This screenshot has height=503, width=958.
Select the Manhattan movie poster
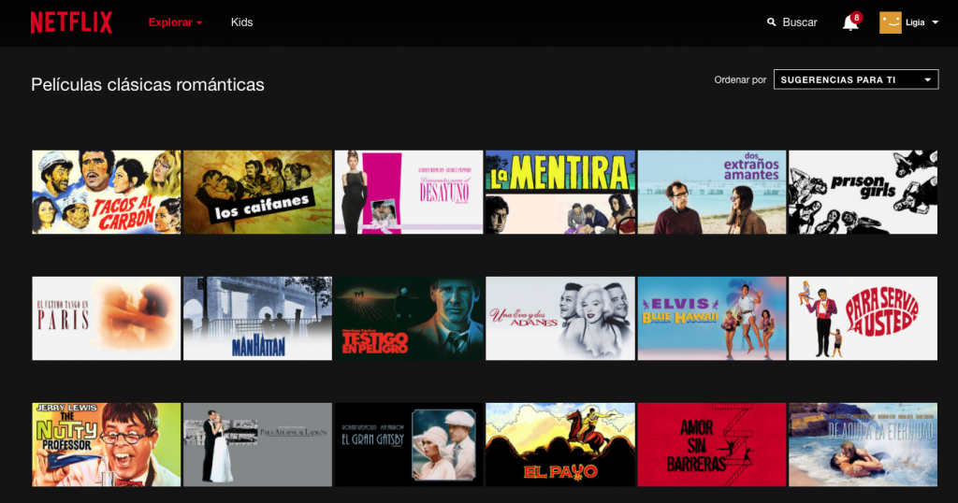(258, 319)
